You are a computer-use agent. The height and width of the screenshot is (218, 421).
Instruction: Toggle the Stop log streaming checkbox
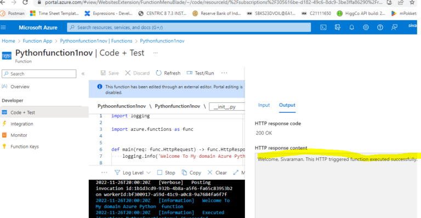pyautogui.click(x=160, y=173)
